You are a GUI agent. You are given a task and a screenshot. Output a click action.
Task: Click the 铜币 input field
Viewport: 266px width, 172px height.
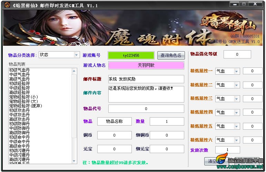pos(114,135)
